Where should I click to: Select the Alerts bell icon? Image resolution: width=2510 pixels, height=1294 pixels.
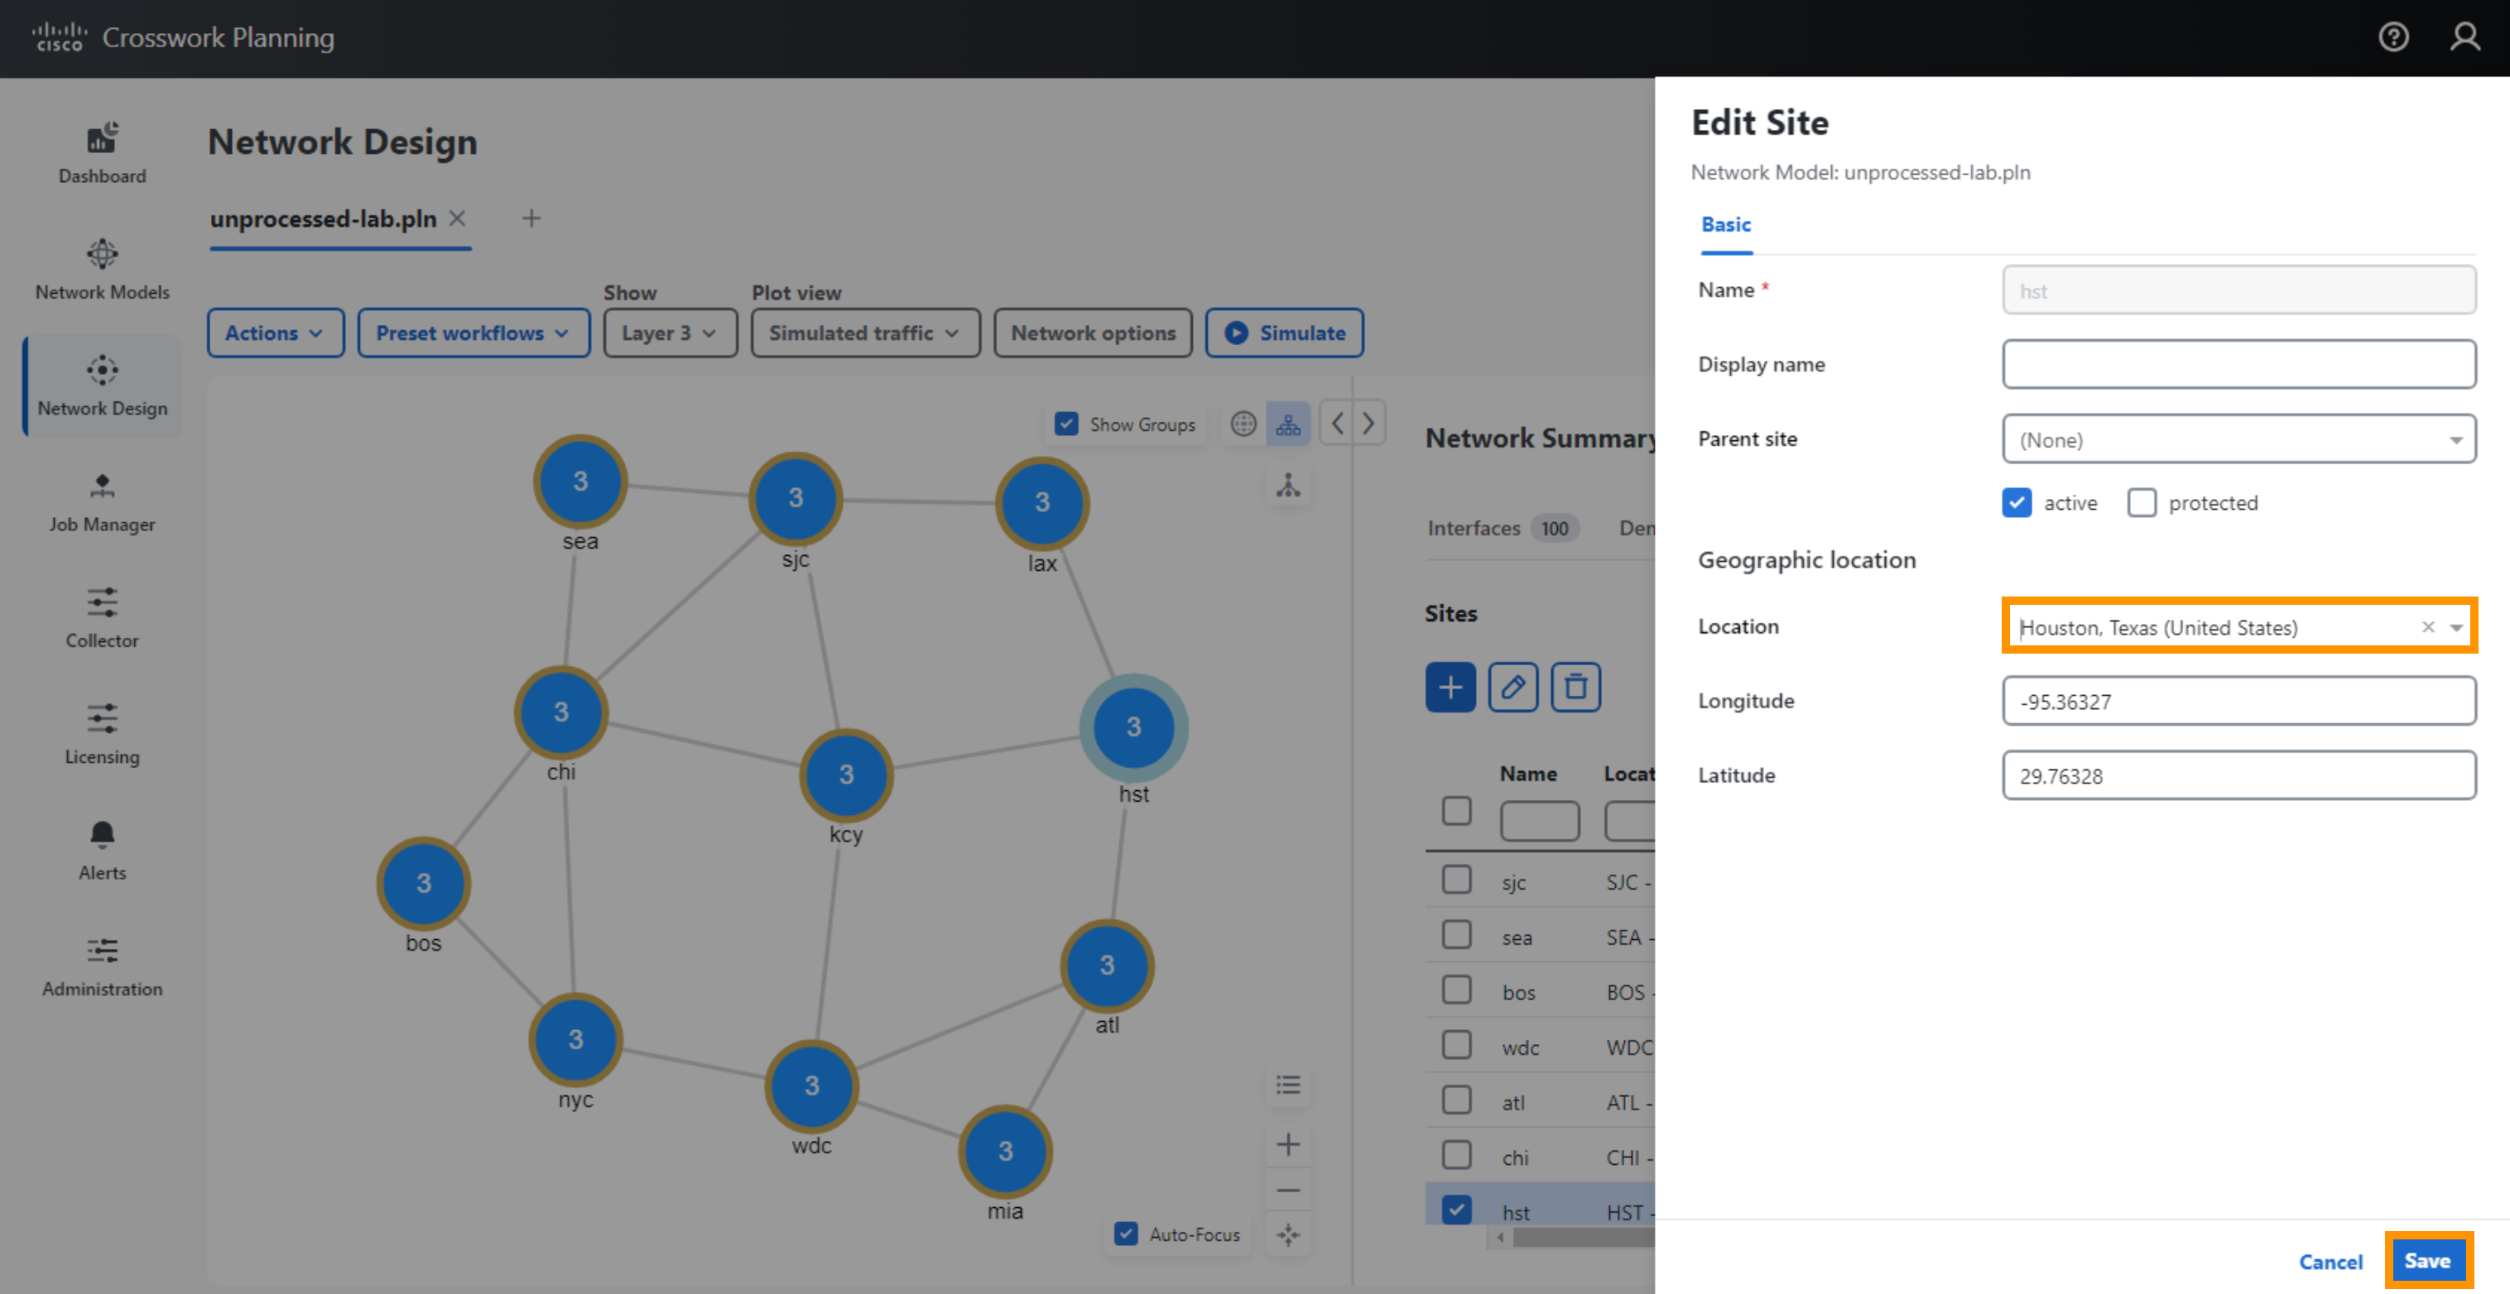tap(99, 832)
